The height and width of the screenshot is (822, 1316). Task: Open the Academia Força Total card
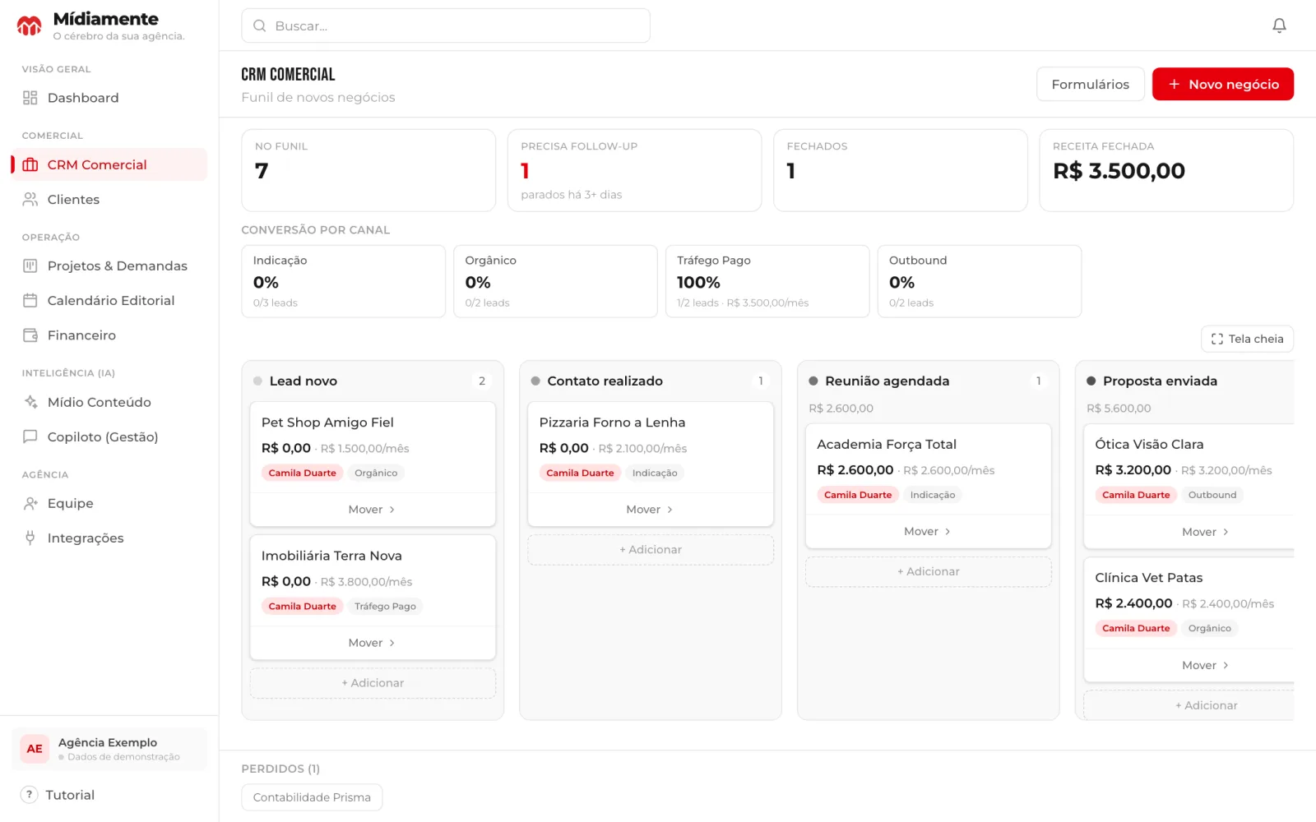point(929,469)
